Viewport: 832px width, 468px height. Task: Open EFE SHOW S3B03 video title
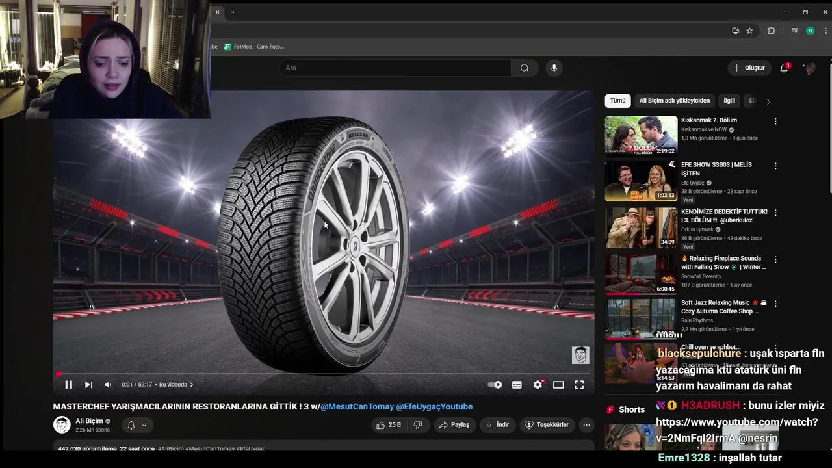pos(716,169)
